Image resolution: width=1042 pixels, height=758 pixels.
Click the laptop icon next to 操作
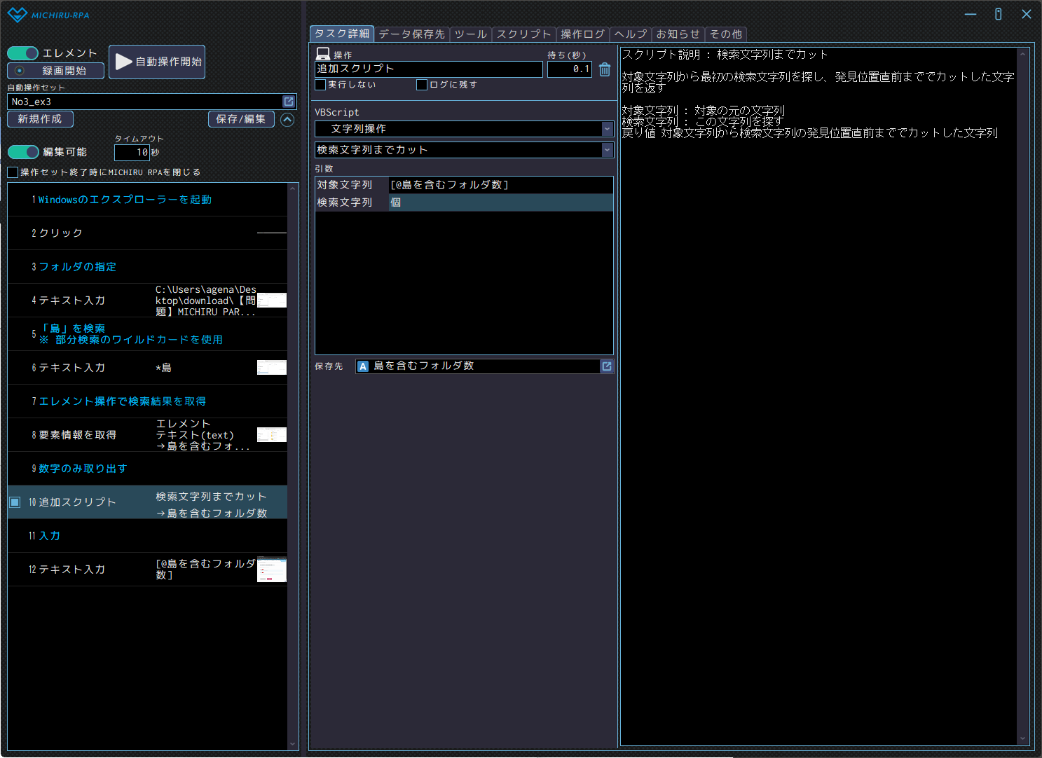pyautogui.click(x=323, y=54)
